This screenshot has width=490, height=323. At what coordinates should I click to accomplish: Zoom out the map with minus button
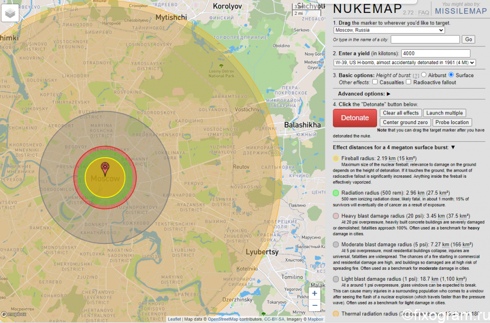tap(314, 305)
